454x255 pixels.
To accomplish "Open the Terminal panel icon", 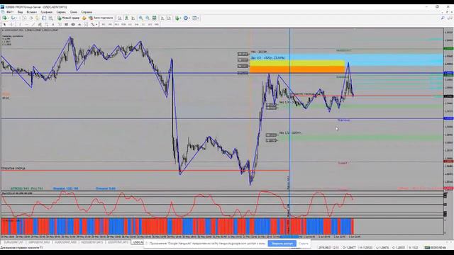I will (44, 18).
